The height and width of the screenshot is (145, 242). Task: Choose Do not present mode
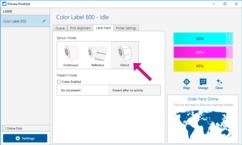tap(83, 90)
